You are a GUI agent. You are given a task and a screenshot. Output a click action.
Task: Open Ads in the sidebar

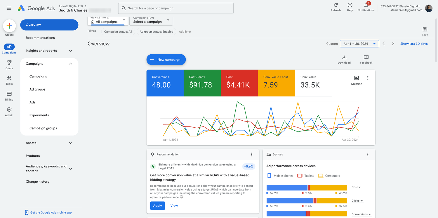pos(32,102)
